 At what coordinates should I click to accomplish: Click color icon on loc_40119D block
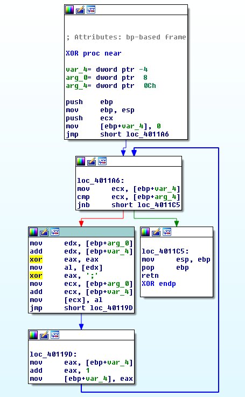click(33, 335)
